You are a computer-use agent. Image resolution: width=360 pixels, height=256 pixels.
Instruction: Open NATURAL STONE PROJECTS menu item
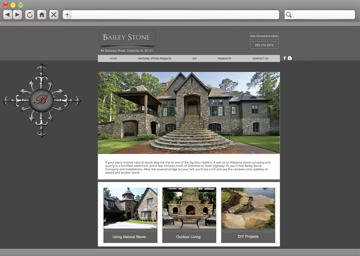155,59
